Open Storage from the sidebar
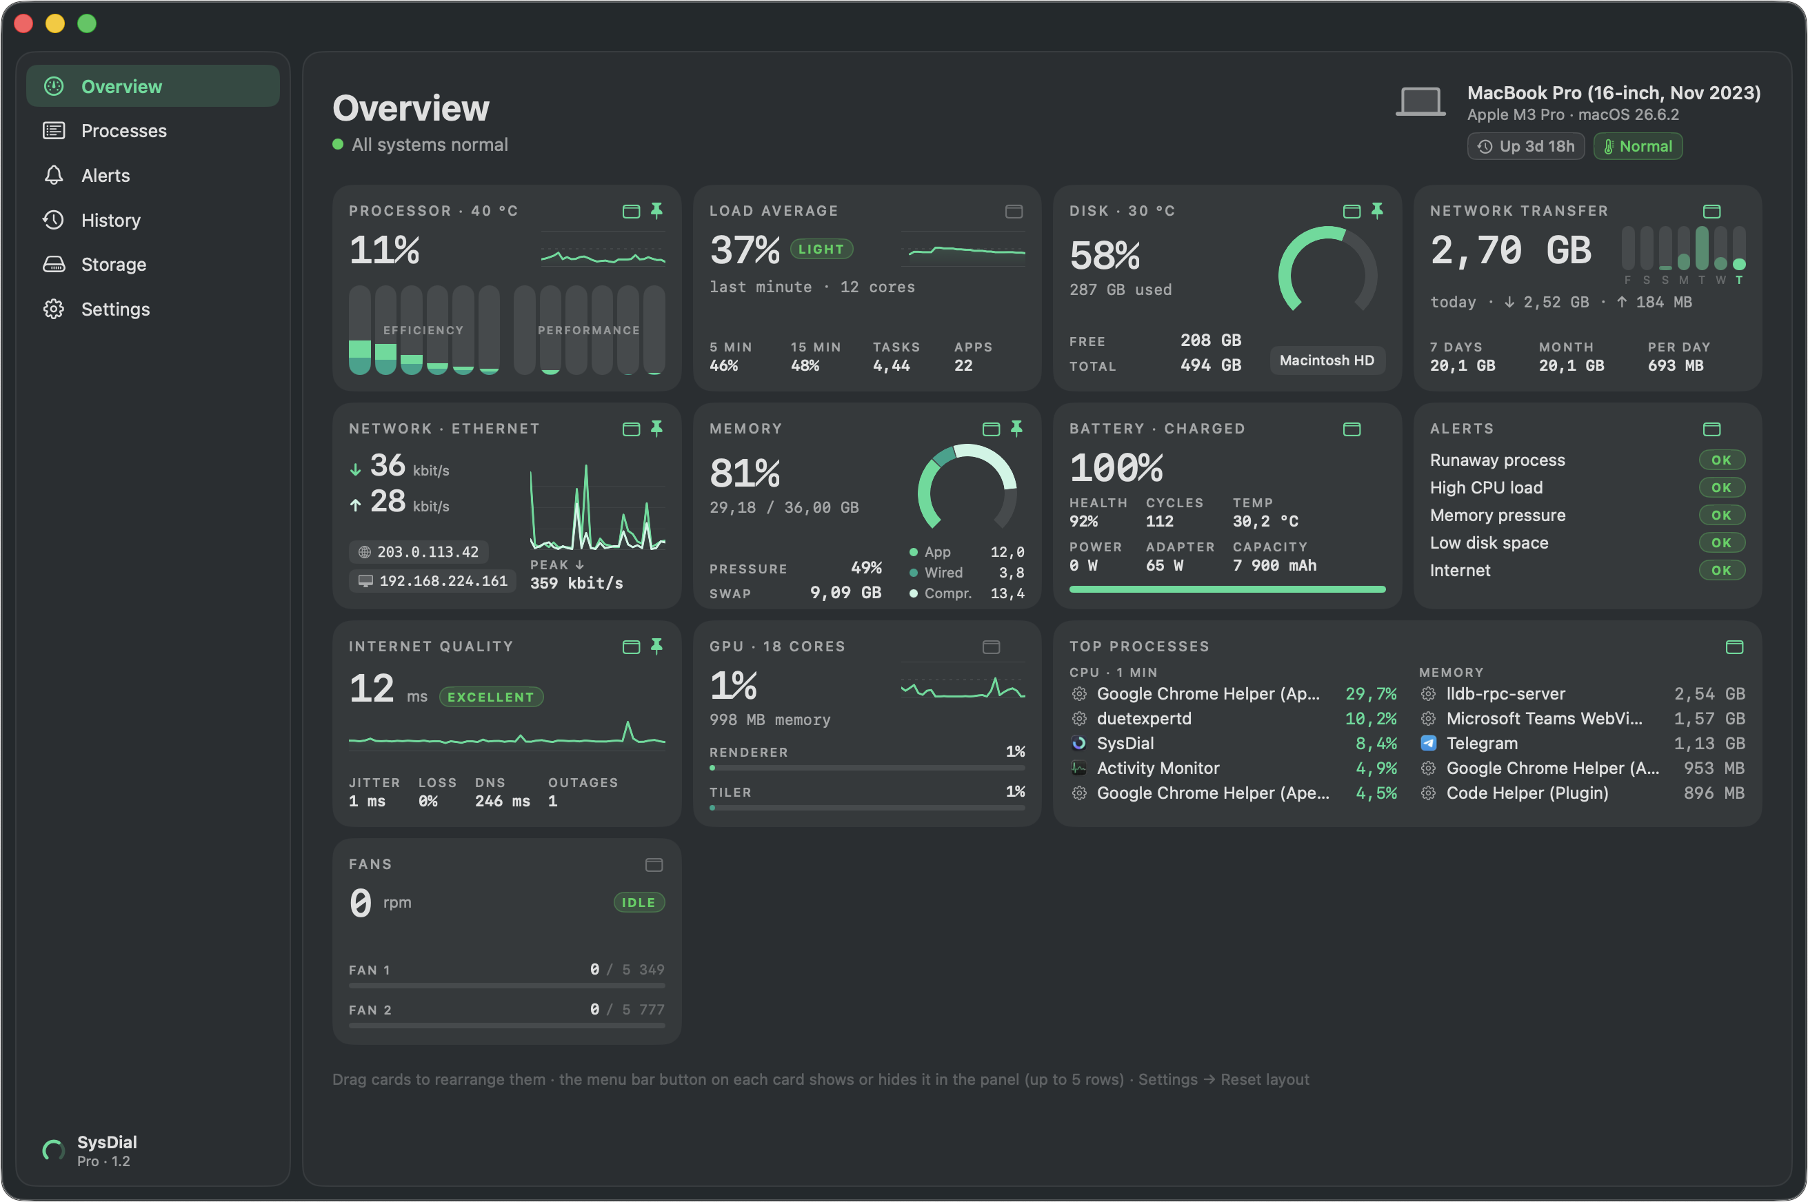1808x1202 pixels. [x=152, y=265]
